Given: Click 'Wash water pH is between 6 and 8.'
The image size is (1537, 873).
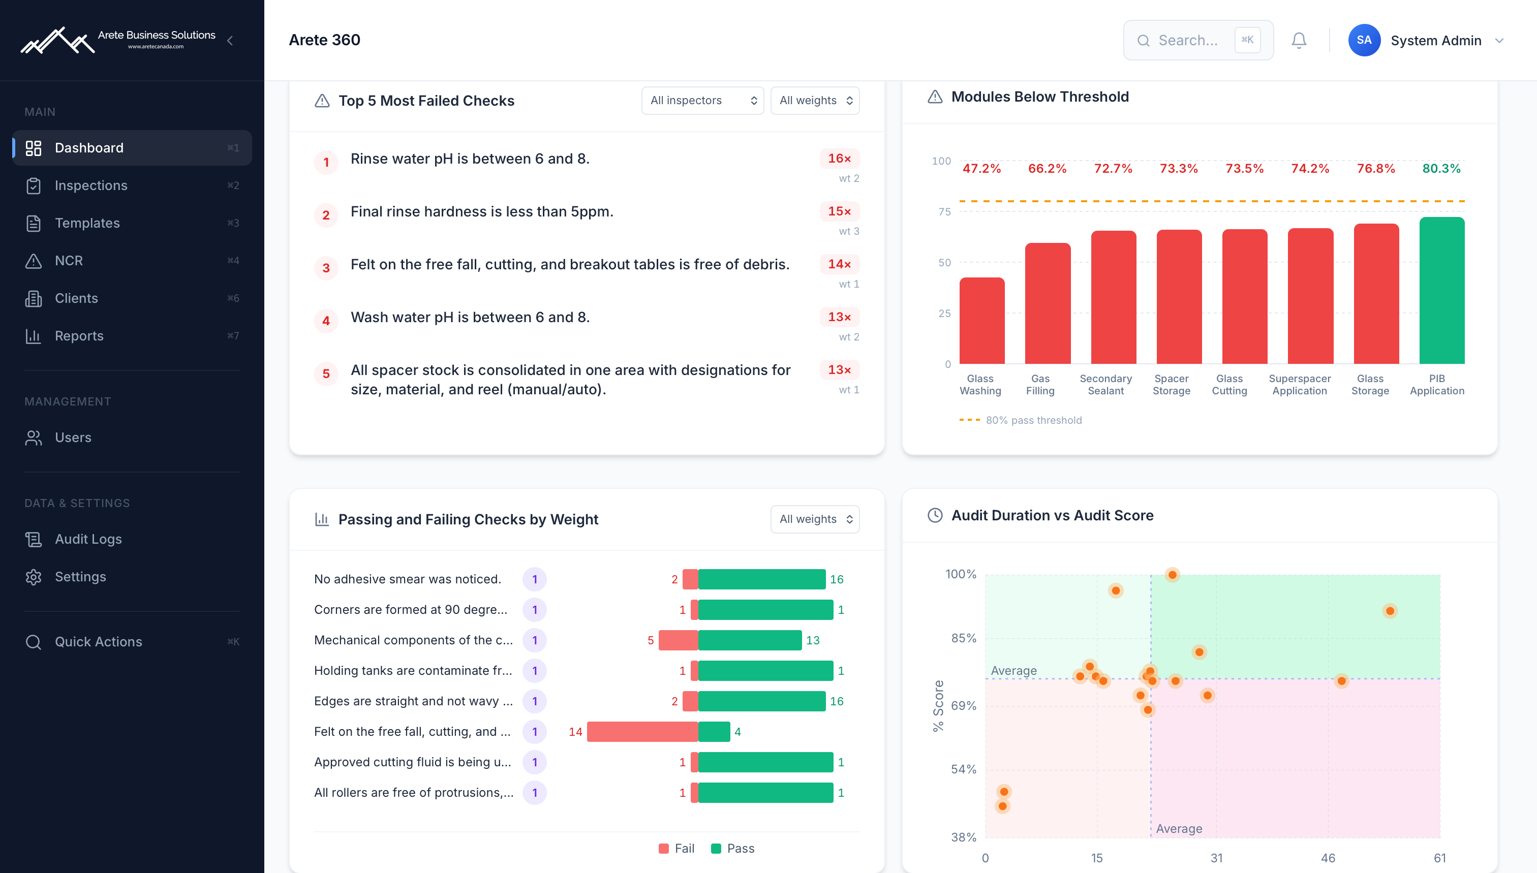Looking at the screenshot, I should 470,317.
